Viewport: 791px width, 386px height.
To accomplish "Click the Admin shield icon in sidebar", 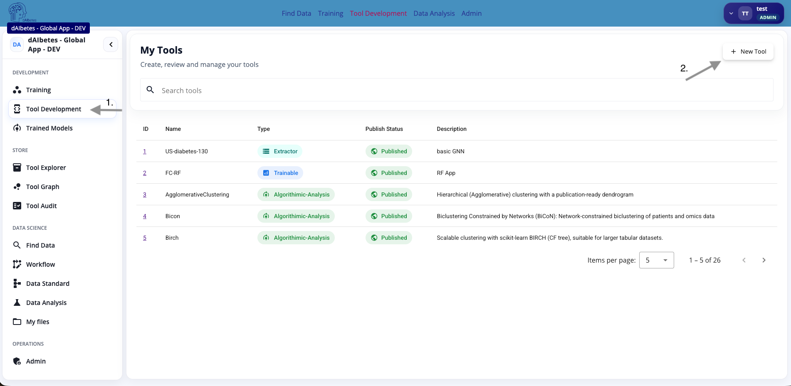I will click(x=17, y=361).
